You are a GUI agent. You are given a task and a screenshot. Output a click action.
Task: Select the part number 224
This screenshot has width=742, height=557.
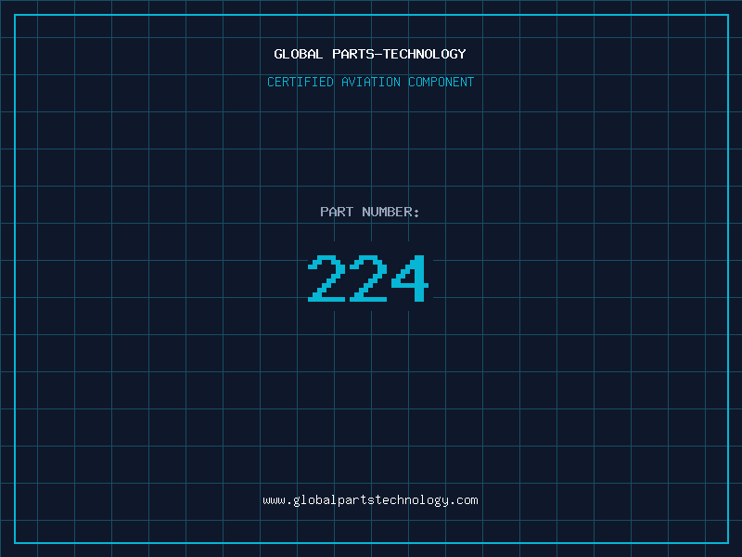[x=368, y=278]
